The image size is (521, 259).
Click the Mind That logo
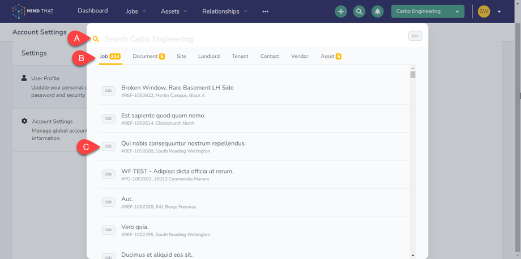(x=34, y=11)
